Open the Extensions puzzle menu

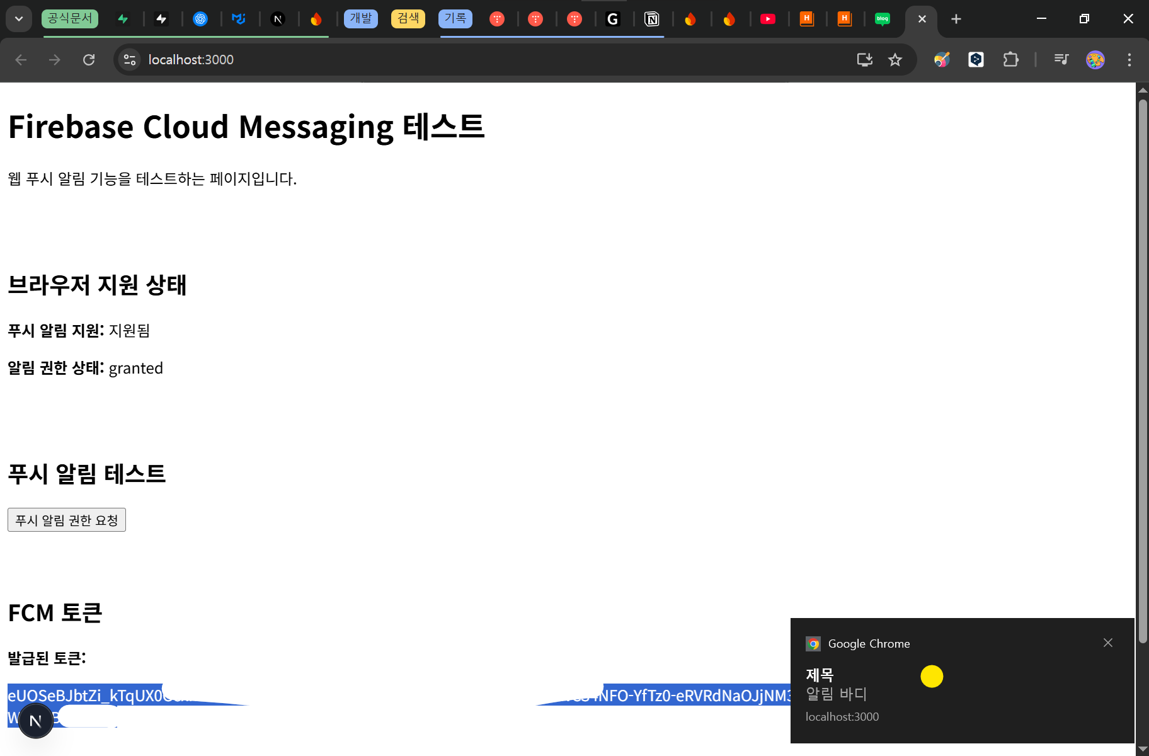1010,60
